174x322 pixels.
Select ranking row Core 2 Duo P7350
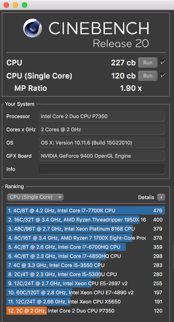click(x=86, y=311)
